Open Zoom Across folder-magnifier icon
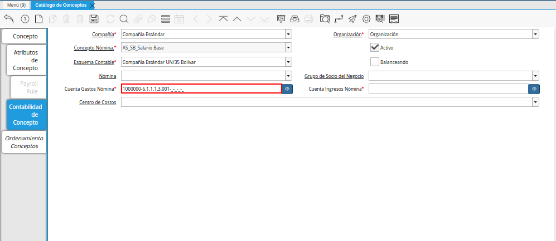The width and height of the screenshot is (556, 241). 325,19
